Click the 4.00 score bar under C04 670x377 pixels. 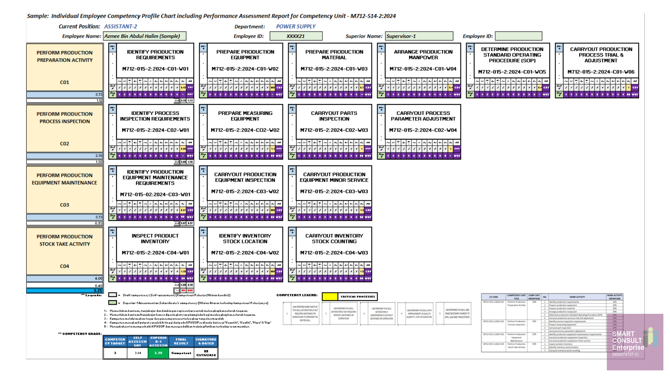pos(65,279)
